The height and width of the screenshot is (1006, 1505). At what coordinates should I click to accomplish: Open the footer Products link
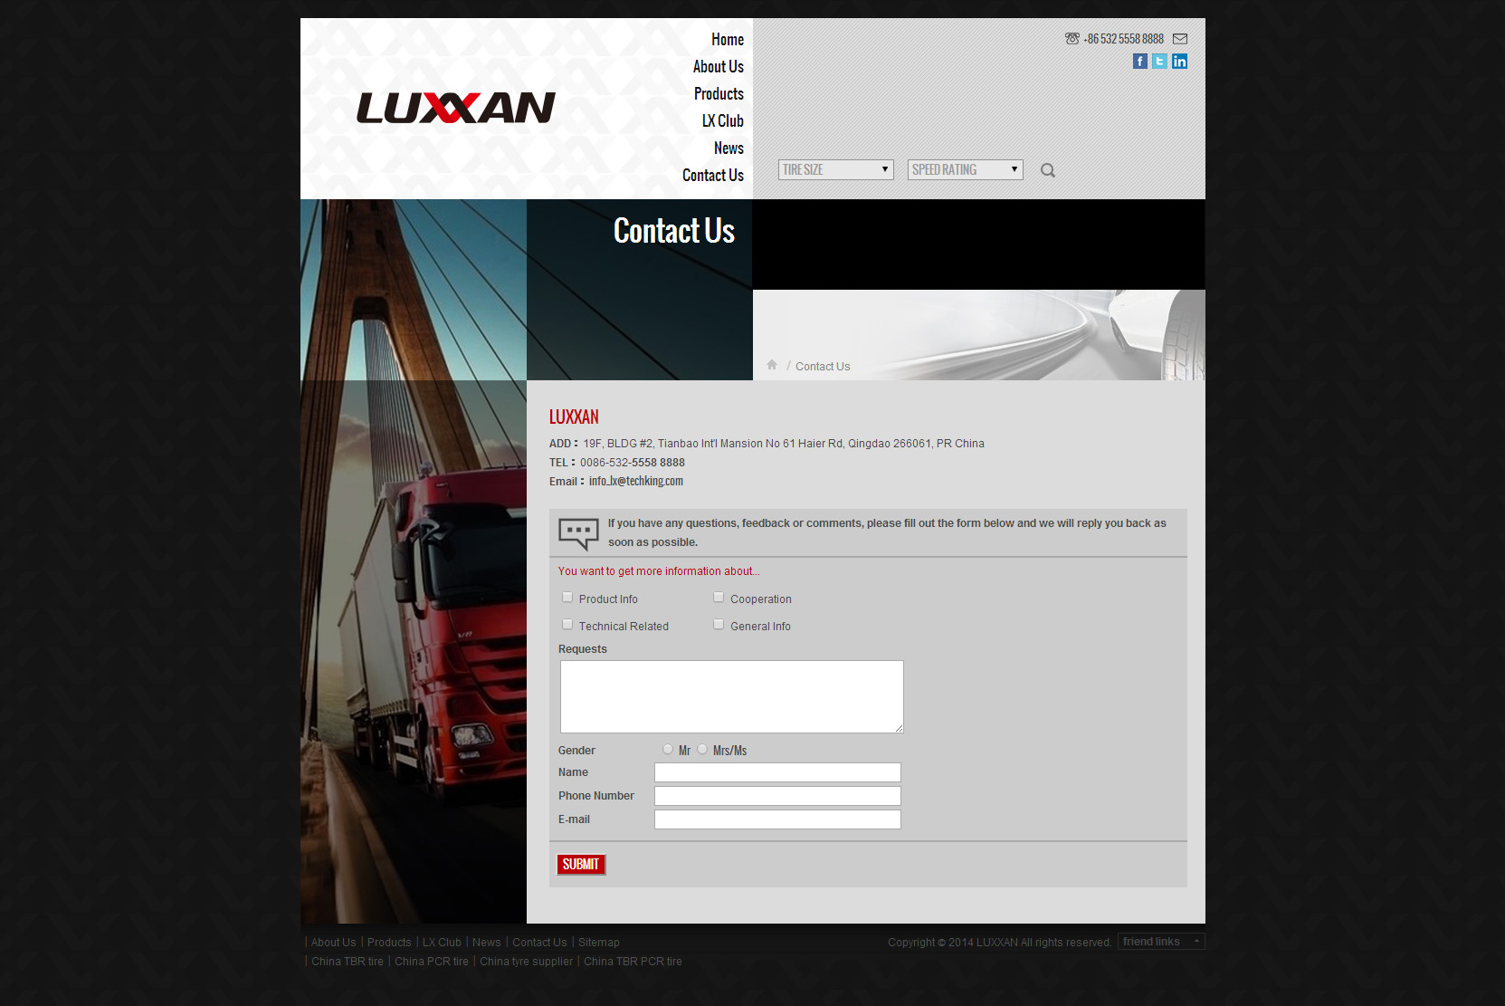coord(389,943)
